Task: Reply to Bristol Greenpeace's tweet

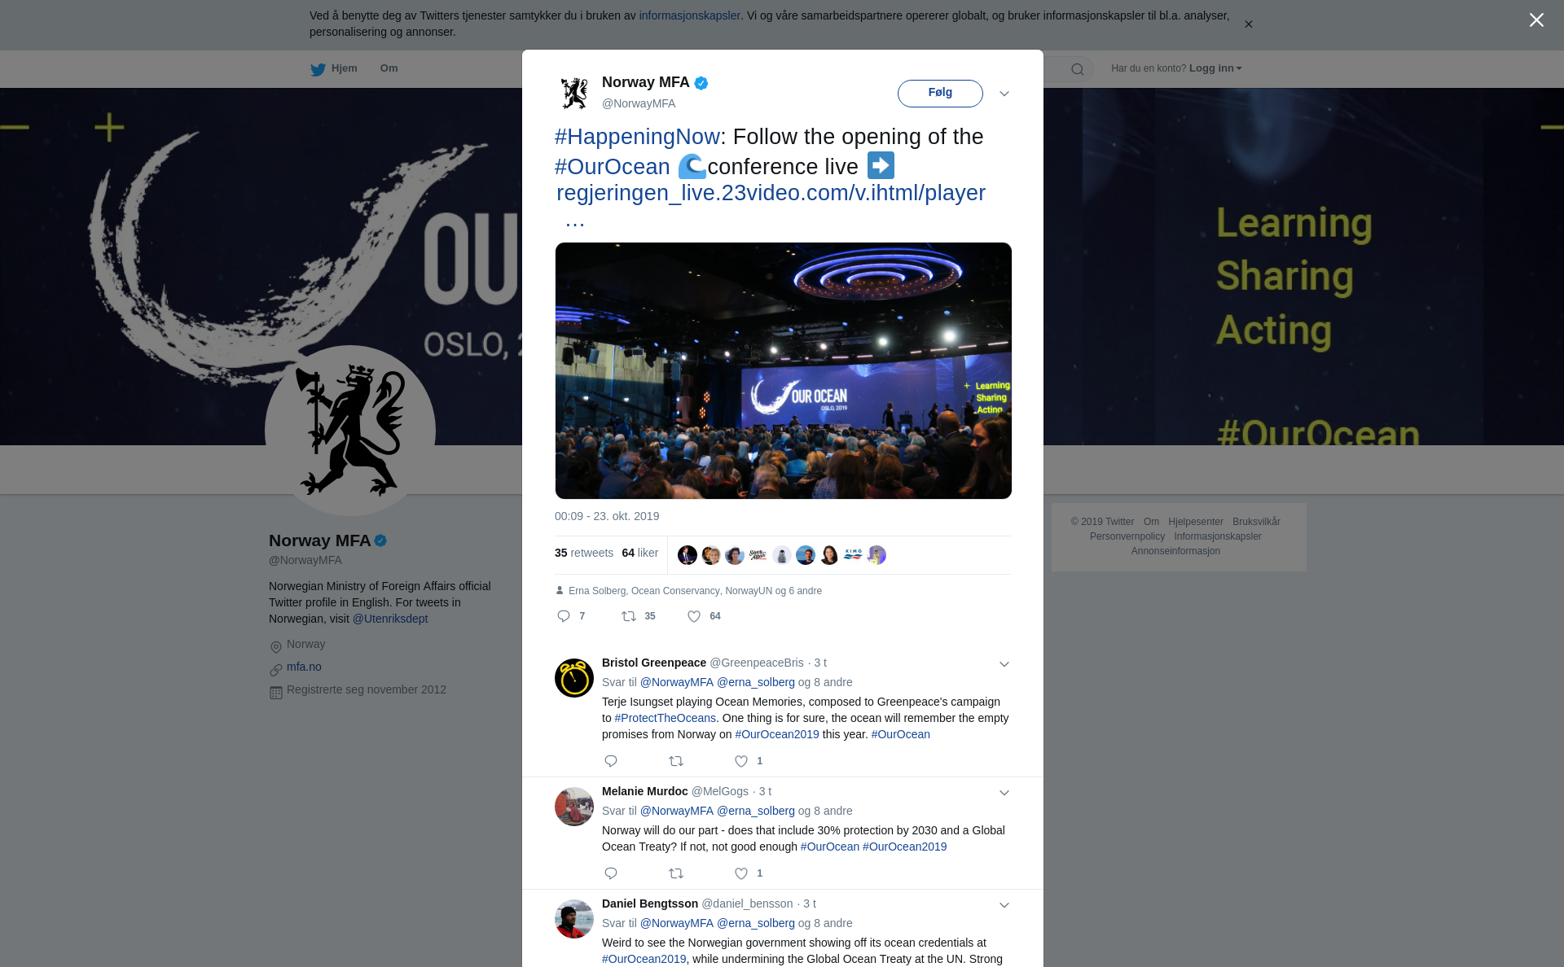Action: tap(611, 761)
